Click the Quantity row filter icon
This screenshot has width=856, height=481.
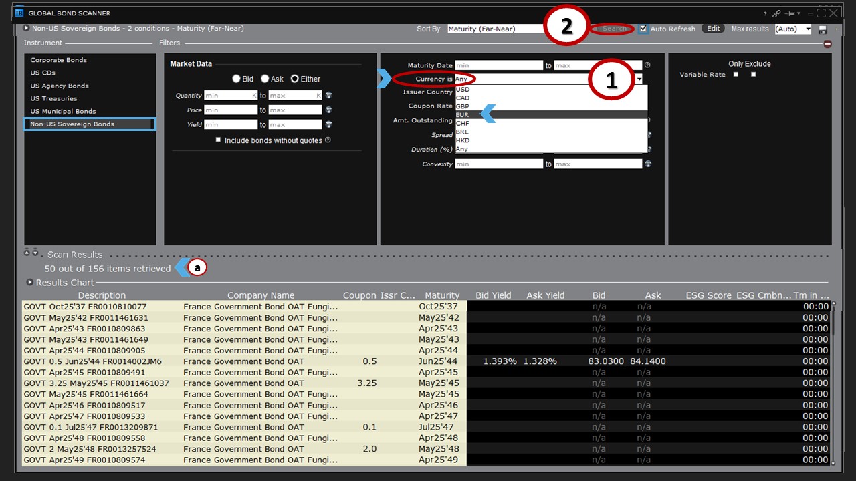pos(328,96)
